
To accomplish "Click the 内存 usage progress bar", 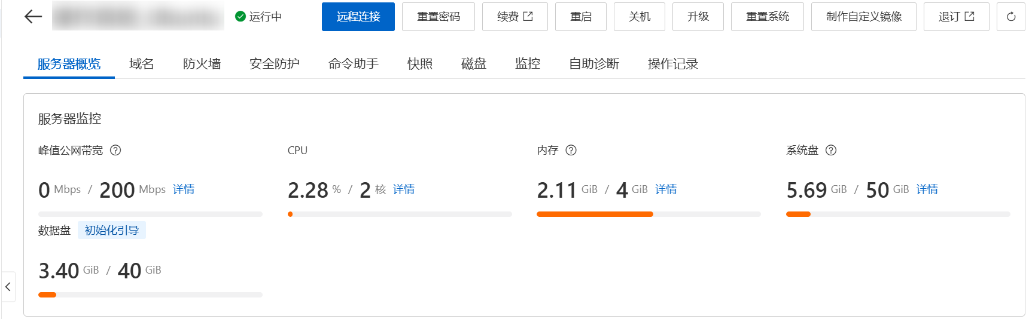I will coord(649,214).
